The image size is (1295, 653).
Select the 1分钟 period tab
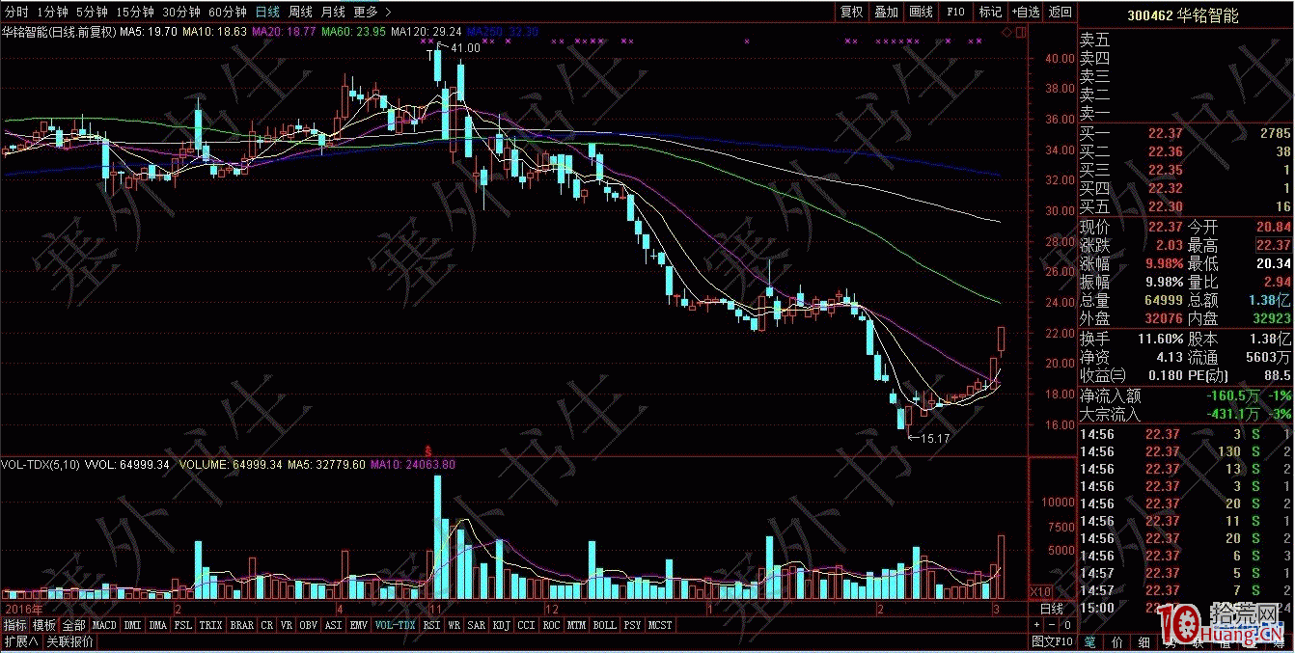pyautogui.click(x=52, y=12)
